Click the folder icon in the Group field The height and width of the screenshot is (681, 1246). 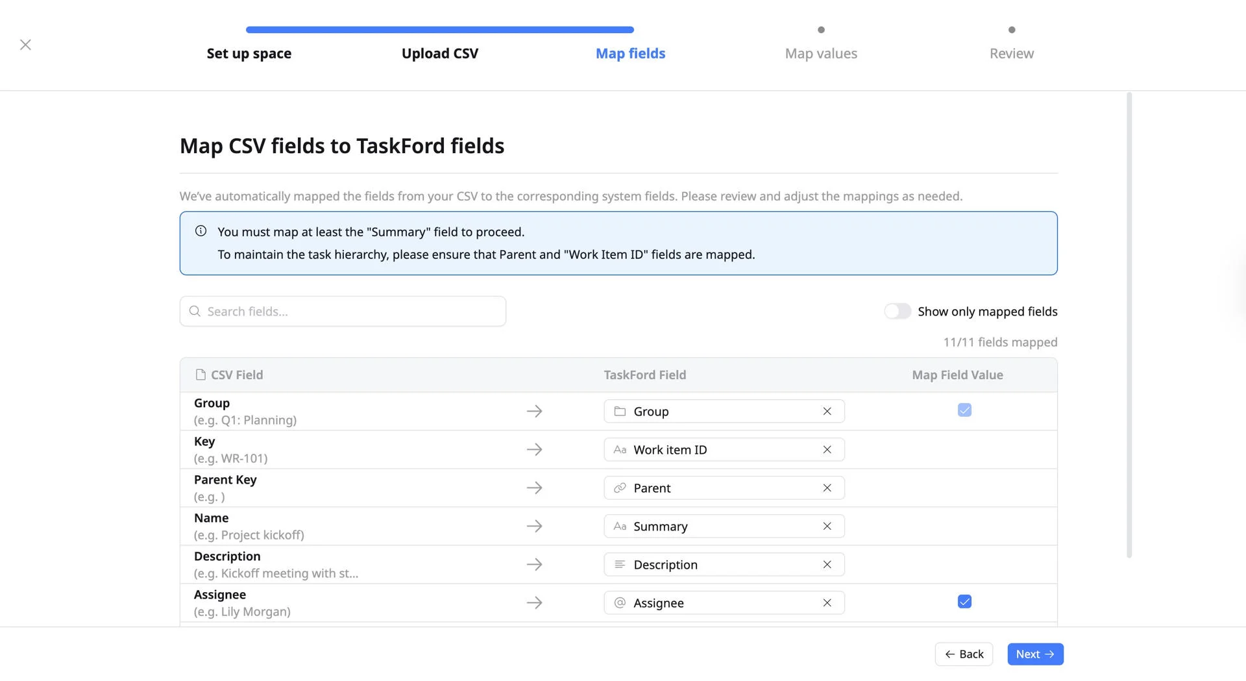point(620,412)
